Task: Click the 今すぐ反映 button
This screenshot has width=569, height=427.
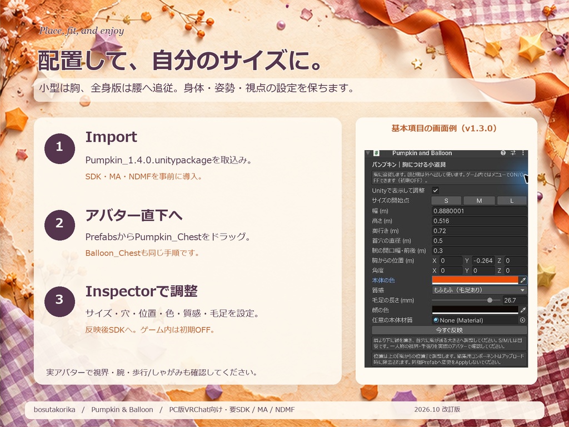Action: tap(449, 330)
